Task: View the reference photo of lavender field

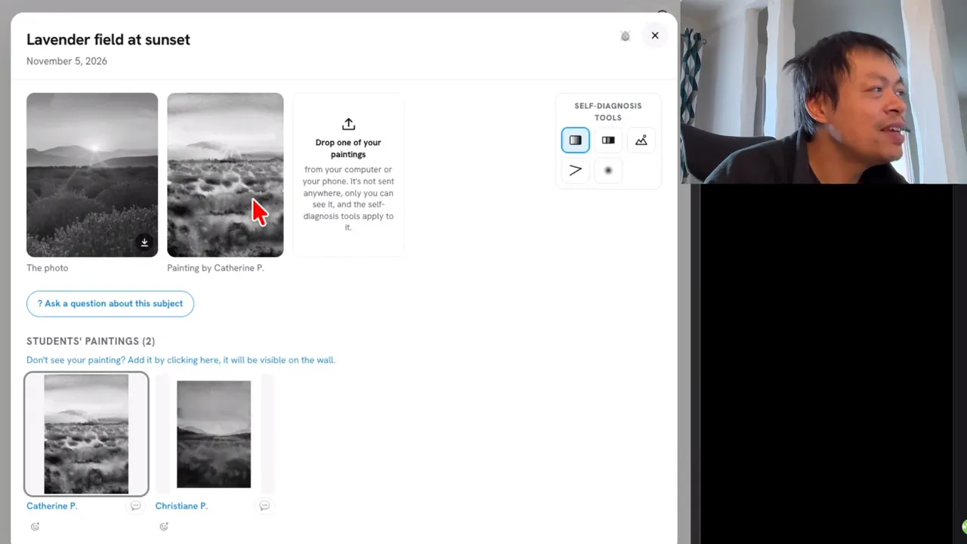Action: point(92,175)
